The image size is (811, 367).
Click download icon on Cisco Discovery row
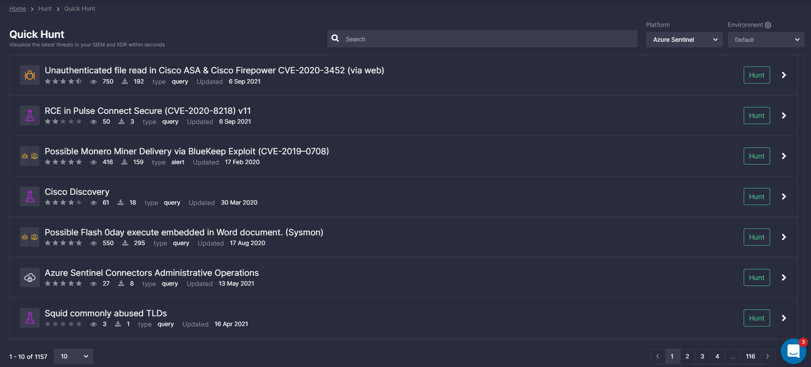tap(121, 202)
